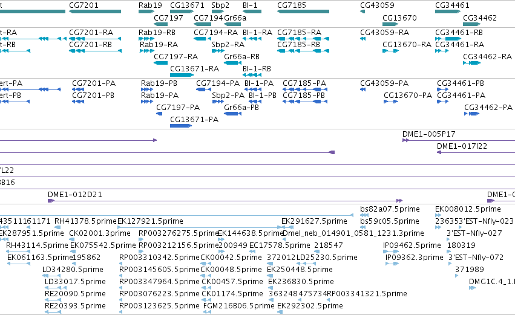Select the Sbp2-PA protein label
515x315 pixels.
[228, 96]
